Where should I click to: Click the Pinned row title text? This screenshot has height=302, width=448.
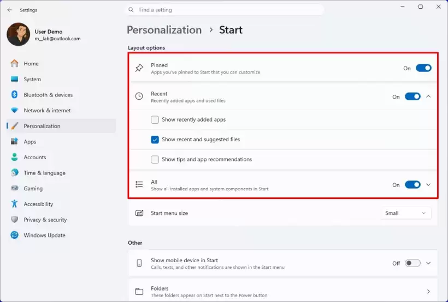[159, 65]
